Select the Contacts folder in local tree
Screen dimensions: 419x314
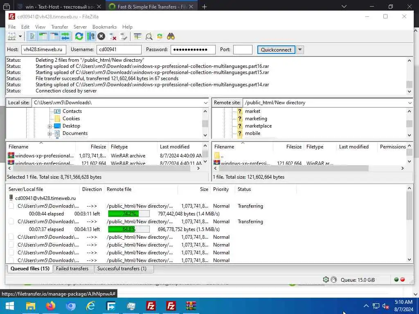(72, 111)
